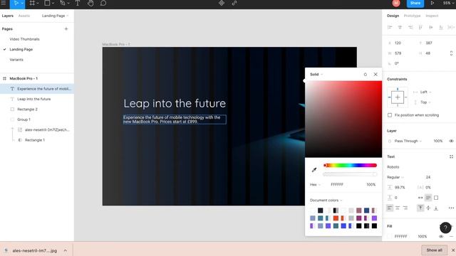This screenshot has height=256, width=456.
Task: Click the Align bottom icon
Action: (x=441, y=27)
